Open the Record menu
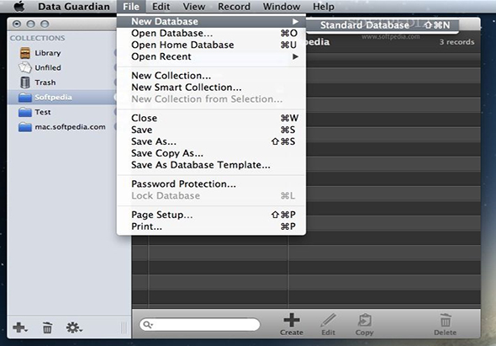This screenshot has height=346, width=496. [234, 7]
